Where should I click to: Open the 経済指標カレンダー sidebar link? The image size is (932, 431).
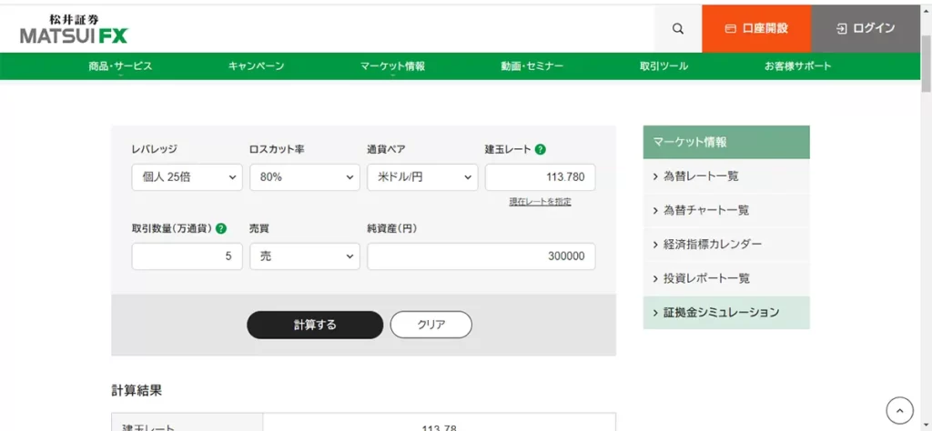click(725, 244)
